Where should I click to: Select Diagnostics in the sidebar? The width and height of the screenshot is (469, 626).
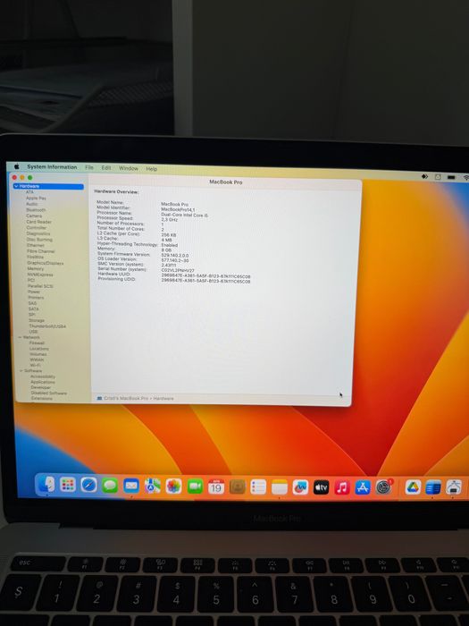[38, 233]
